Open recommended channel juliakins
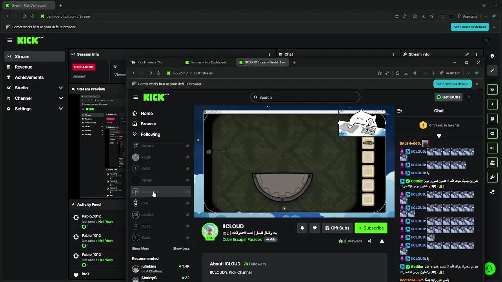The image size is (502, 282). coord(161,269)
